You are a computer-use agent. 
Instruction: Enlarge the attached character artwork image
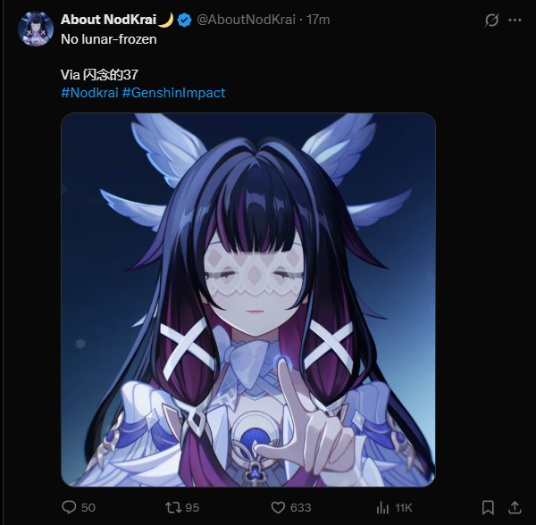pos(248,300)
